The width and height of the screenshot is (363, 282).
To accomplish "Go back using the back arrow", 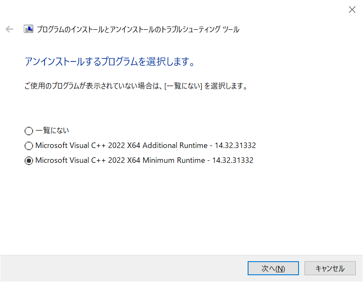I will [9, 29].
